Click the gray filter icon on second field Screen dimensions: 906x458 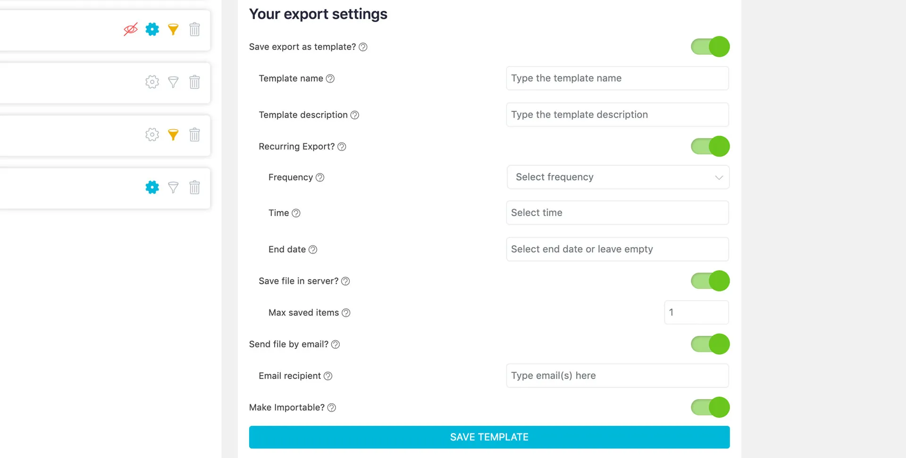pos(173,82)
